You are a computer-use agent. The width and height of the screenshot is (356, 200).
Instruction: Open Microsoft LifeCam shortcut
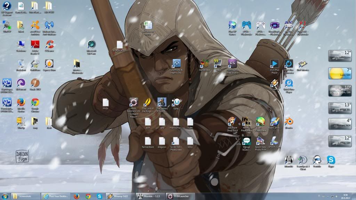point(91,47)
